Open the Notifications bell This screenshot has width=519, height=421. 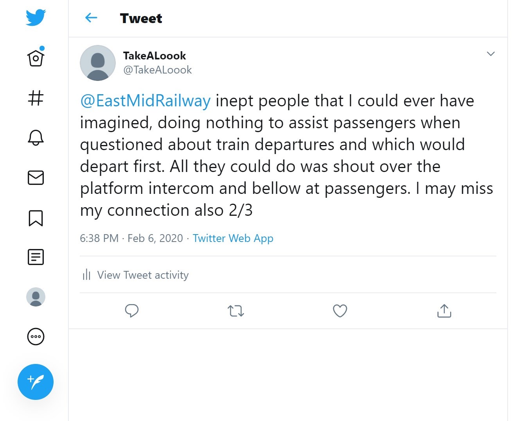[36, 138]
